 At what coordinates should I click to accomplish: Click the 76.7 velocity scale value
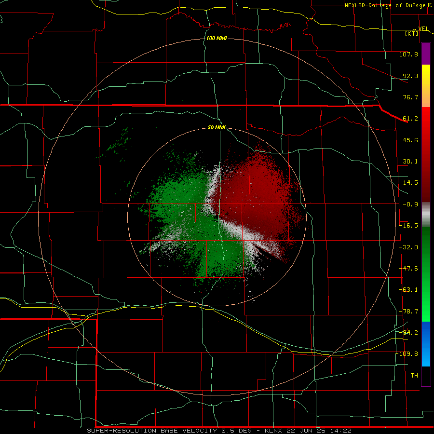coord(410,97)
